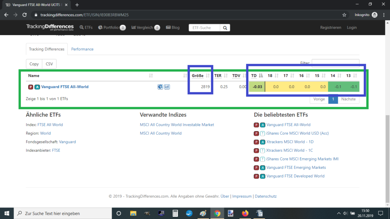Open the compare chart icon in Vanguard row
Screen dimensions: 390x219
click(167, 87)
